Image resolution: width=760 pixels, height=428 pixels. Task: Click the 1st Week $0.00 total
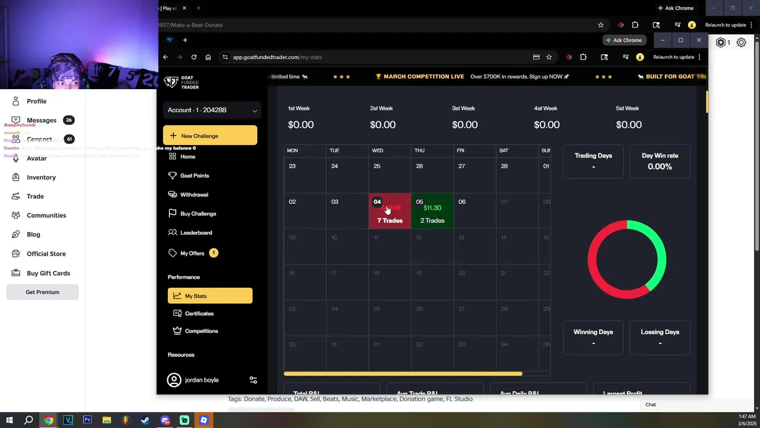(x=301, y=125)
